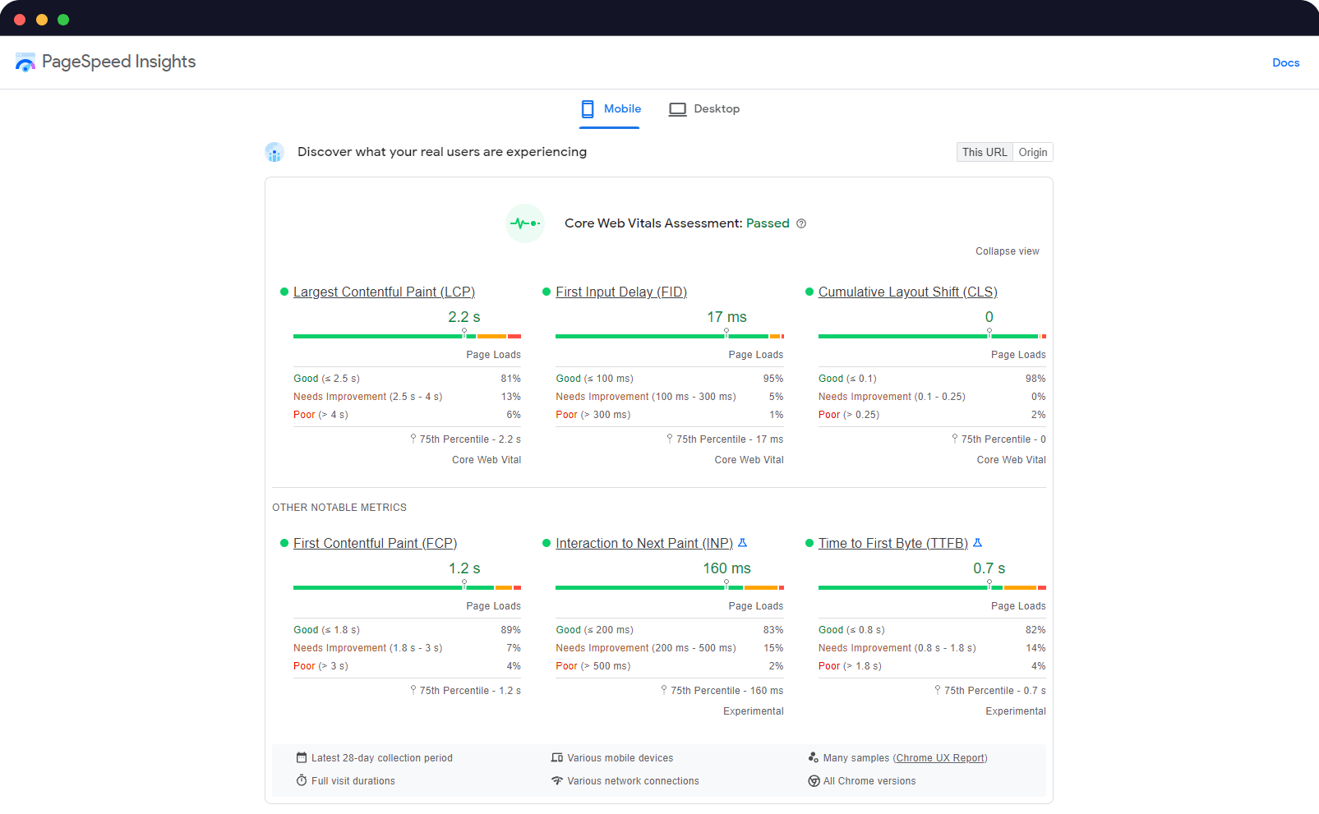The image size is (1319, 814).
Task: Open First Input Delay (FID) link
Action: tap(621, 292)
